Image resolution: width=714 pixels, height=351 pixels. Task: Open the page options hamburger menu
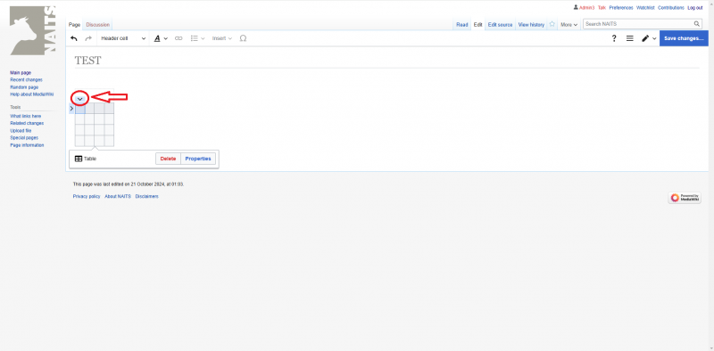[630, 38]
